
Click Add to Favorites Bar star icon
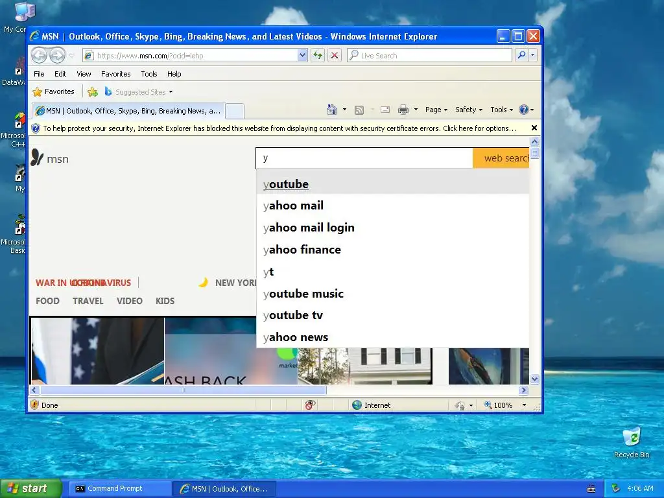click(93, 91)
